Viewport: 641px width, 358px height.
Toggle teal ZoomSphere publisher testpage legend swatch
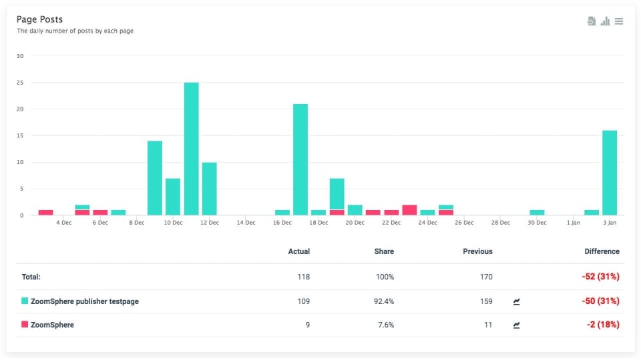click(x=25, y=301)
